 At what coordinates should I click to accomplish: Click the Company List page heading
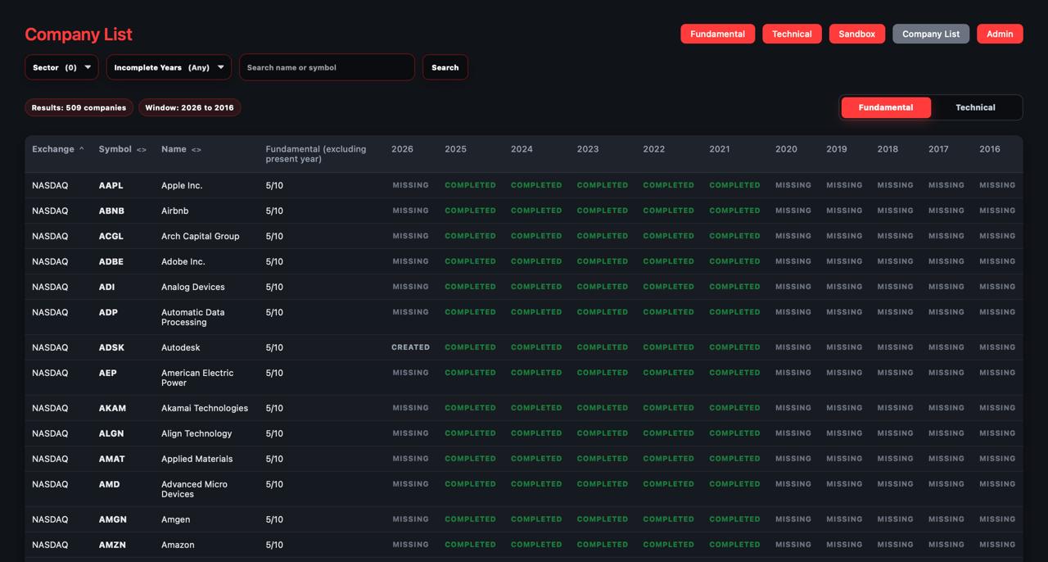[79, 34]
